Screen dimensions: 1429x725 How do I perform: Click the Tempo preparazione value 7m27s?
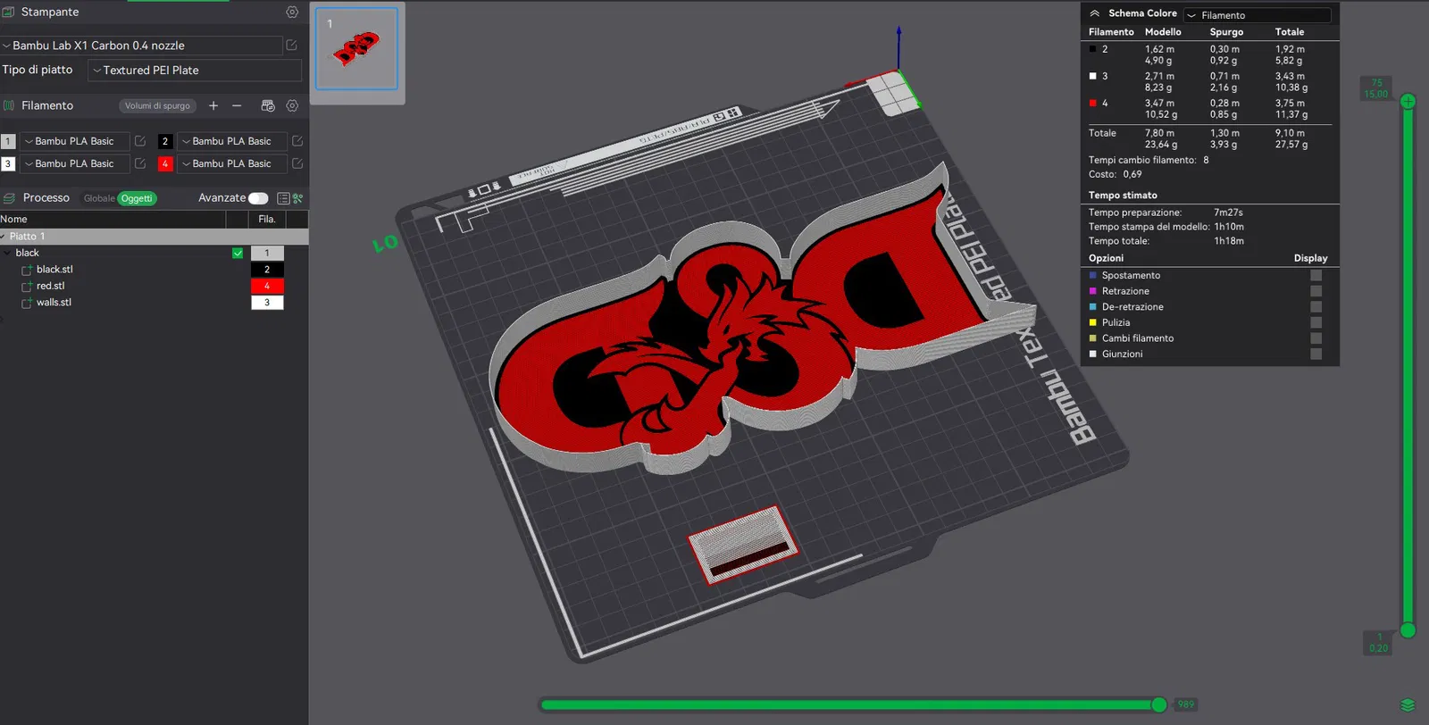[x=1228, y=212]
